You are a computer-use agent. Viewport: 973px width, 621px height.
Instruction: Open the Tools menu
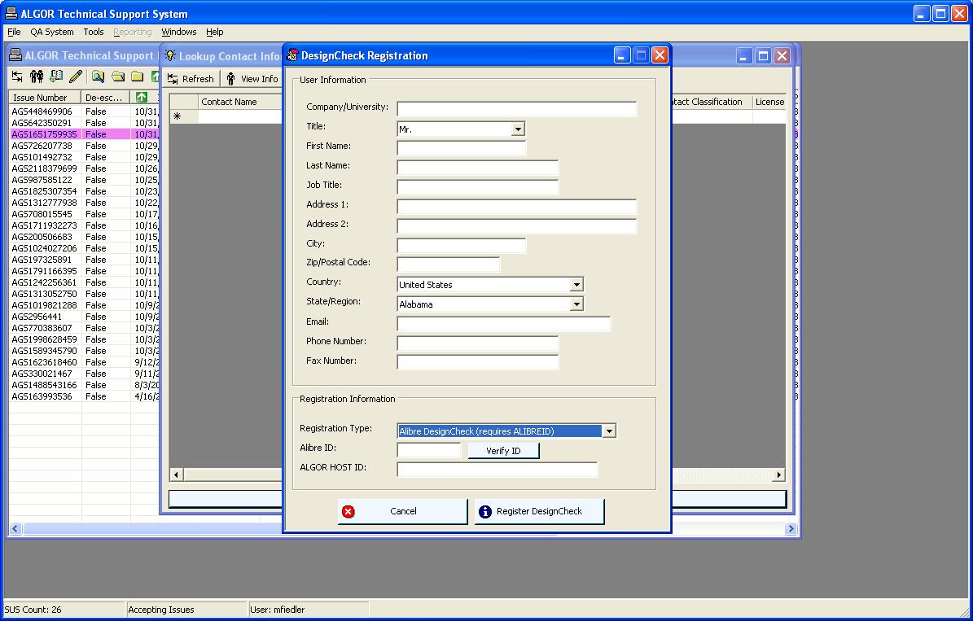point(94,32)
